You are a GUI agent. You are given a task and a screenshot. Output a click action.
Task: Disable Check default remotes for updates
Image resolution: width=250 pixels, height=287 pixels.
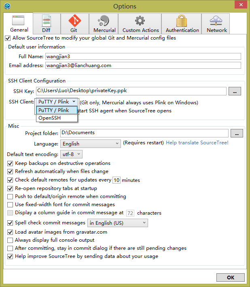10,180
